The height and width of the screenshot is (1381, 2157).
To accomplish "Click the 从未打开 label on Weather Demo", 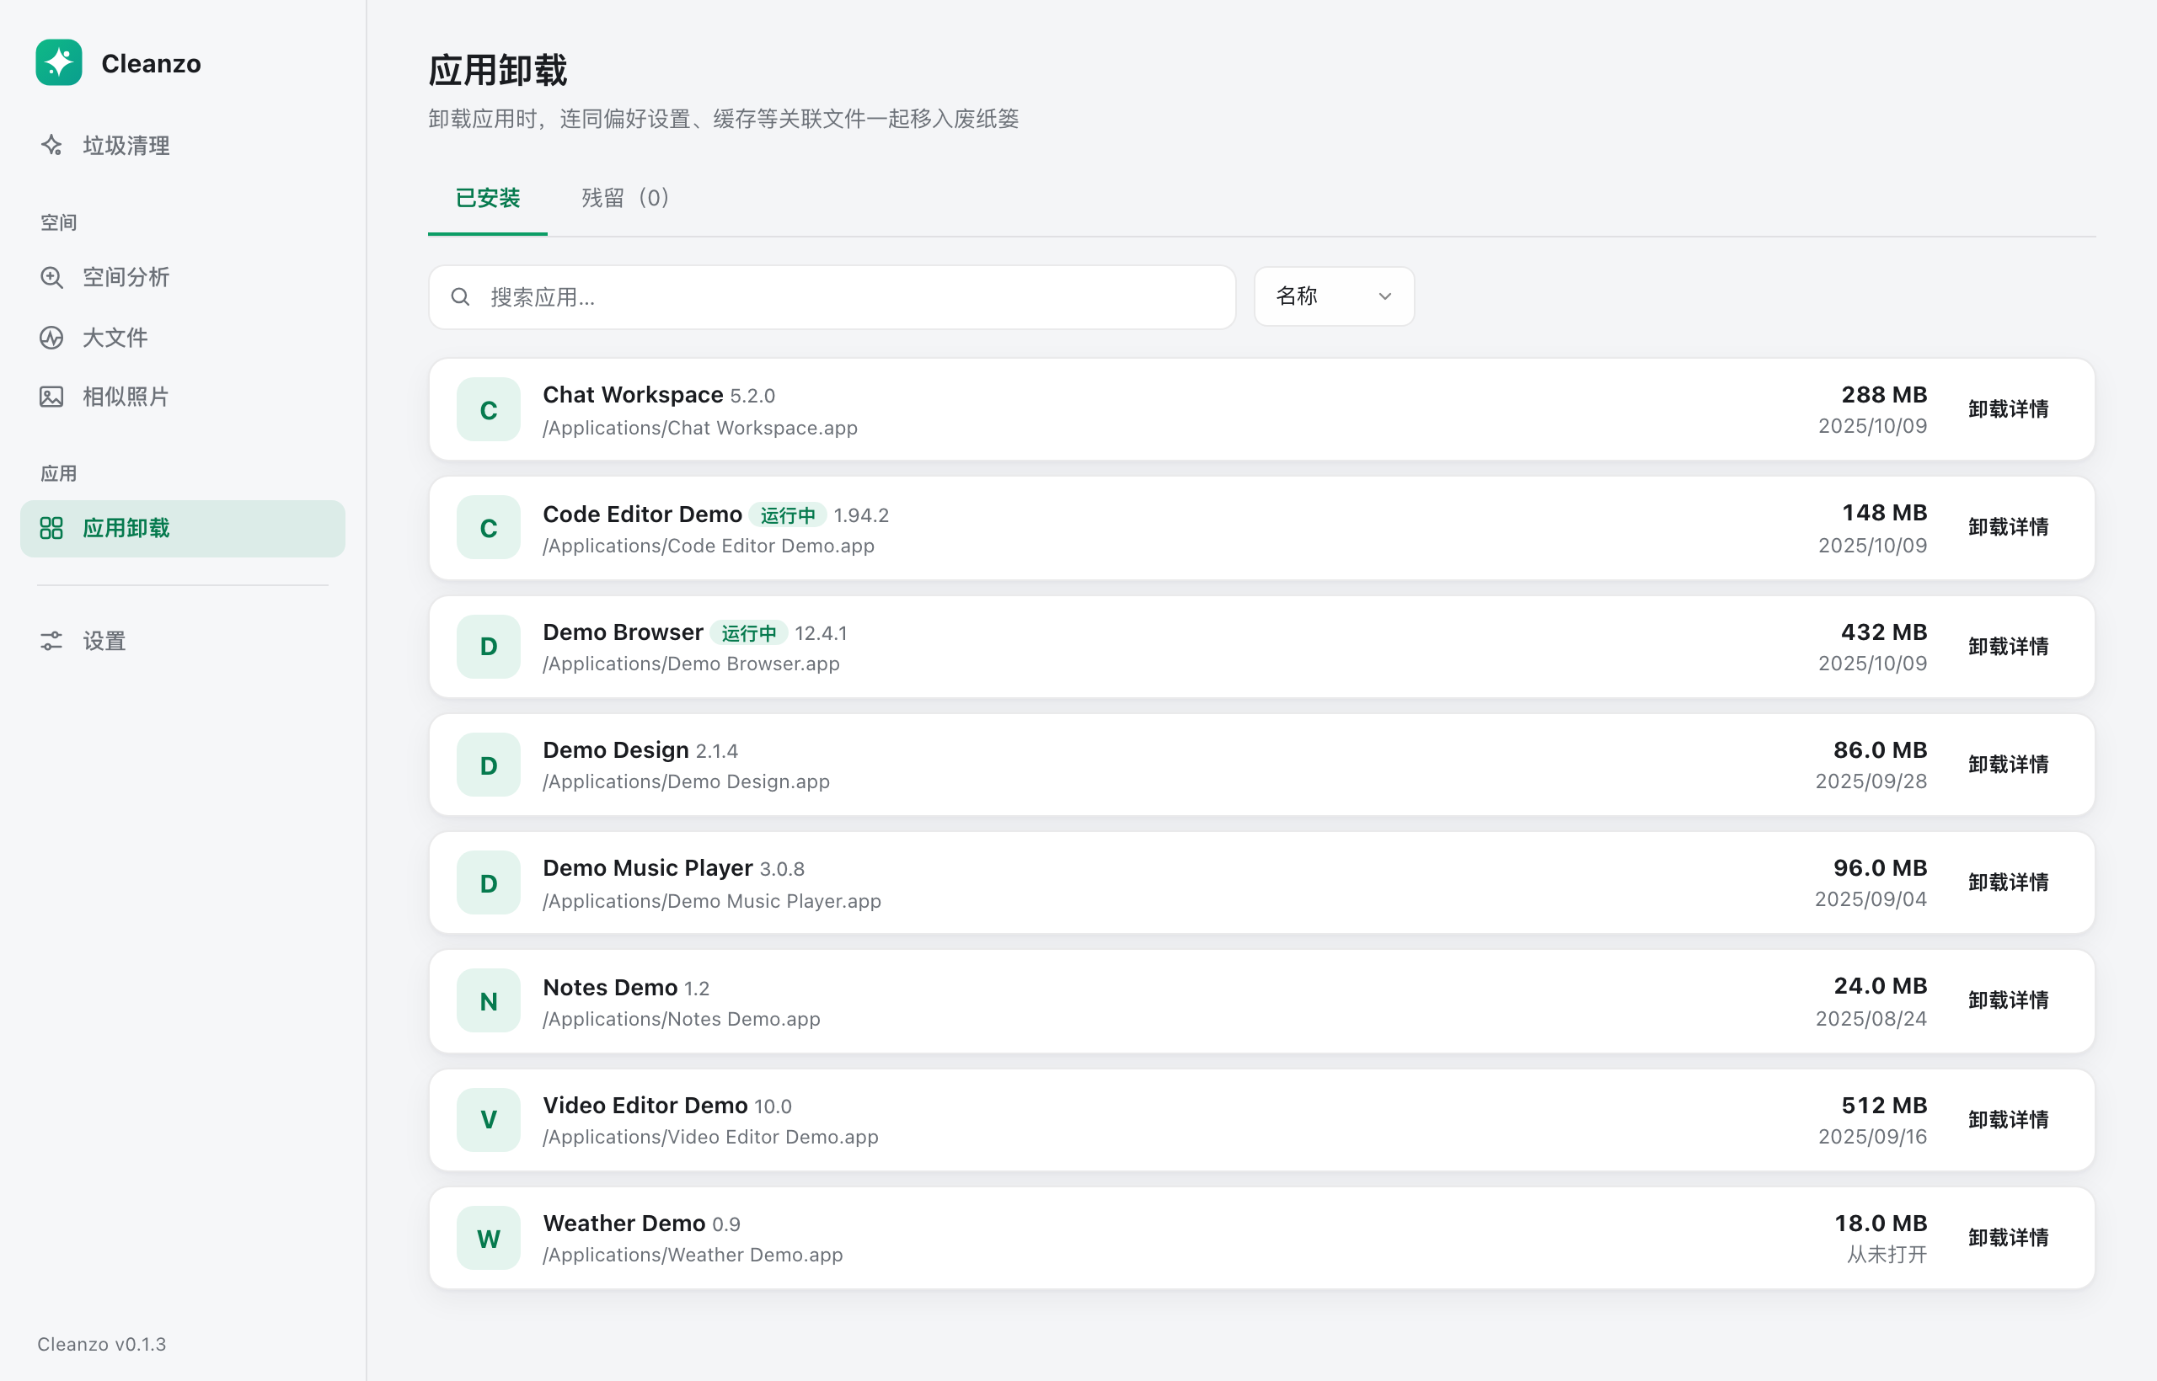I will tap(1887, 1255).
